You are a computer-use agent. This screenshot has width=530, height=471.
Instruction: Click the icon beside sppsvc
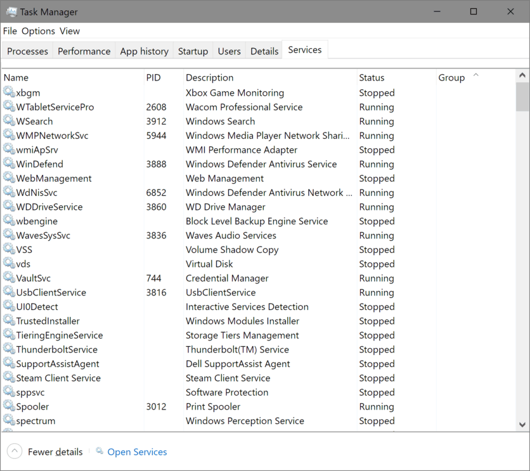(9, 391)
